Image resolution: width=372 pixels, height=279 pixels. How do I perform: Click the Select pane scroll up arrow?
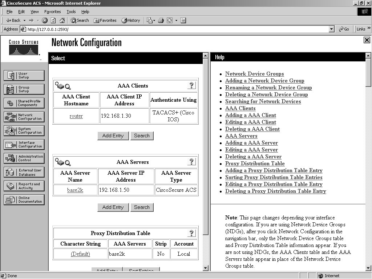[x=206, y=56]
